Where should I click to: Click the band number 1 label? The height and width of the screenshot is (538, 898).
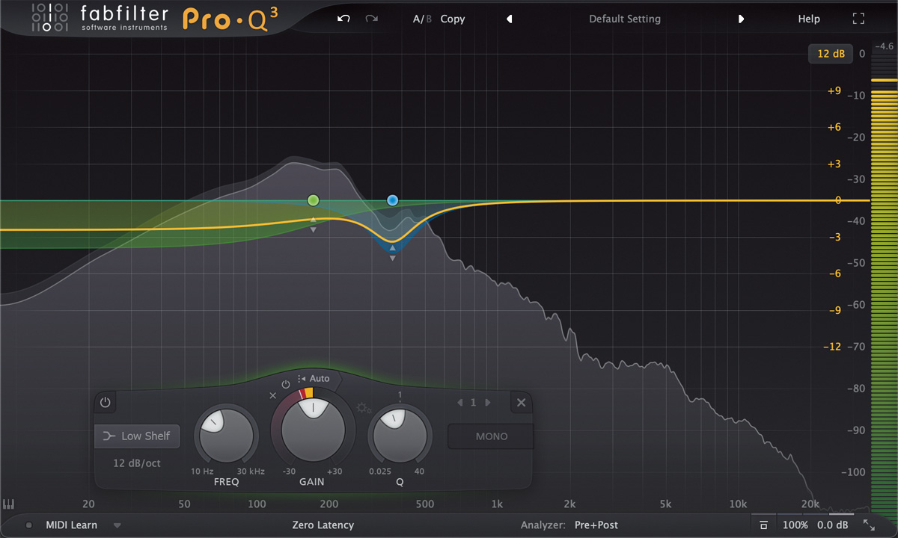473,403
